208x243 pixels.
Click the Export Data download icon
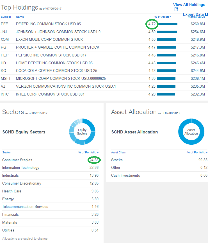206,14
